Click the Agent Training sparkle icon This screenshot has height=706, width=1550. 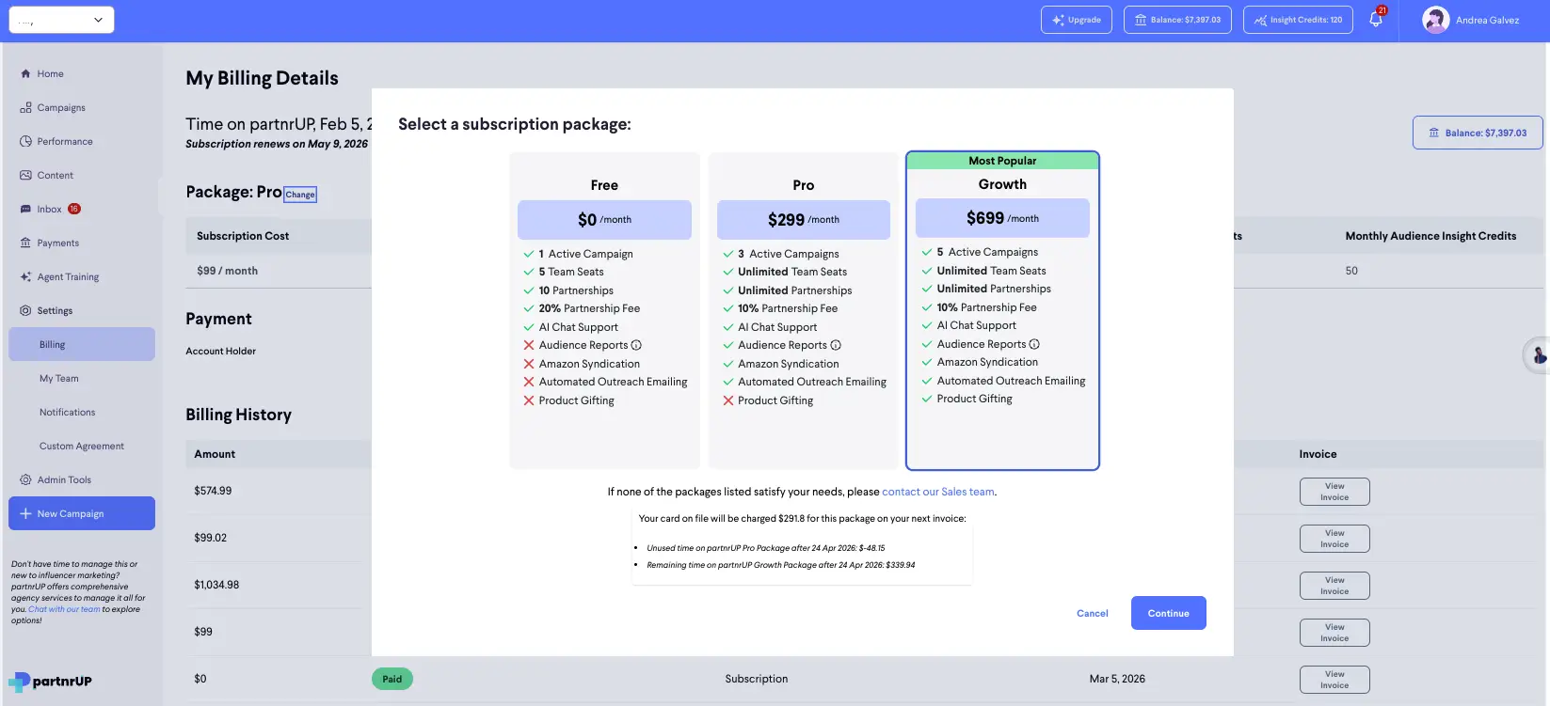[x=25, y=276]
